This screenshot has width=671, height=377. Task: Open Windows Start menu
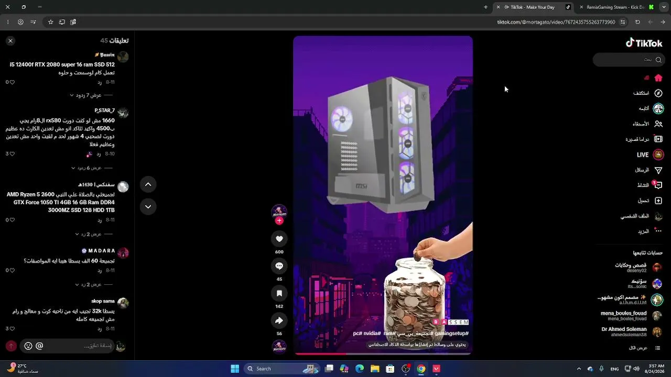(235, 369)
